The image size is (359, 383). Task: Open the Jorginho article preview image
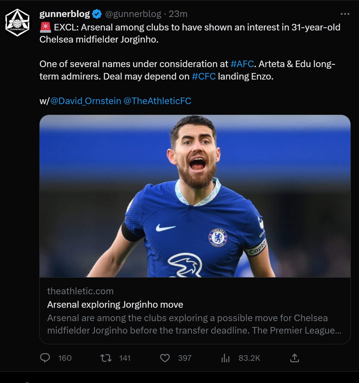195,196
